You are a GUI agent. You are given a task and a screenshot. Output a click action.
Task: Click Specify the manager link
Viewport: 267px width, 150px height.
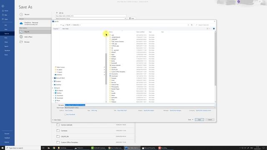pos(175,110)
